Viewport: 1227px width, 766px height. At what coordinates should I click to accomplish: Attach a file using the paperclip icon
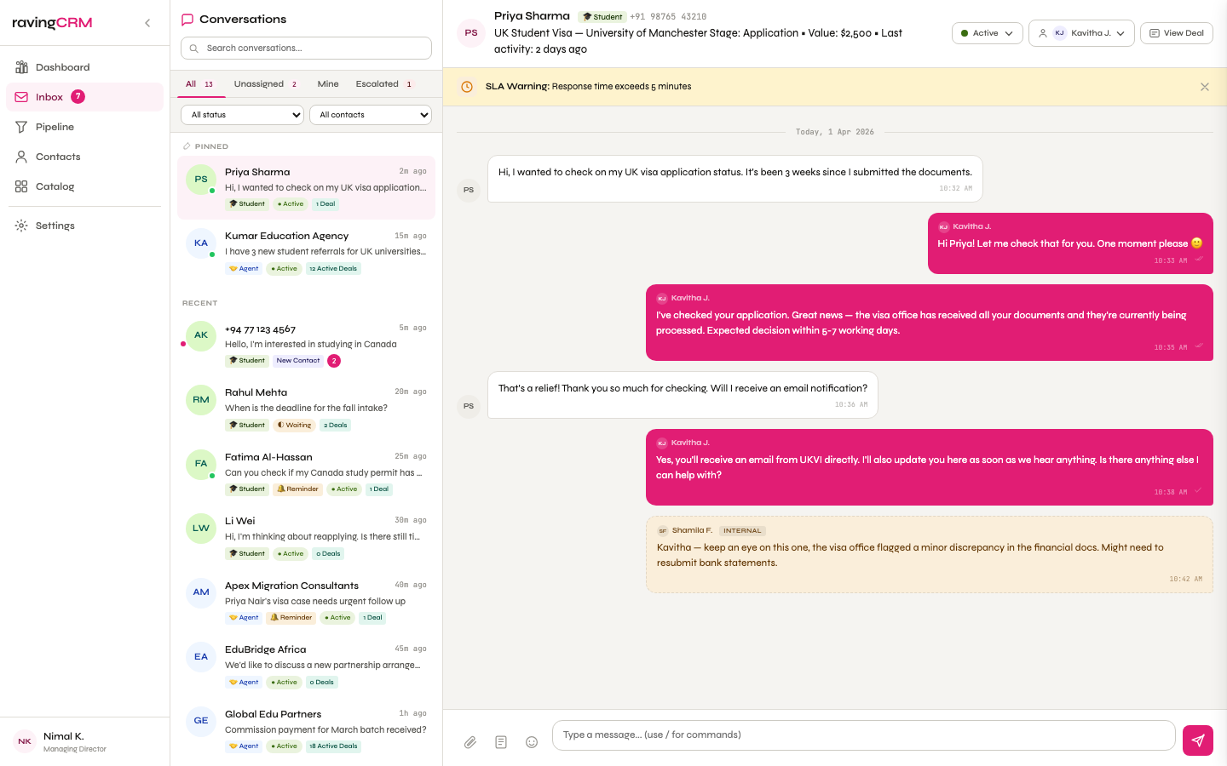[x=470, y=742]
